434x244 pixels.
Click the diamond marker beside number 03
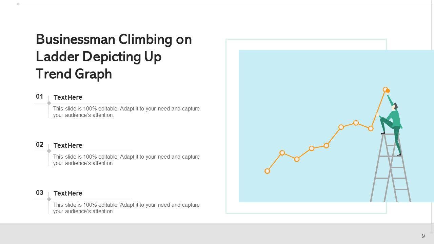(49, 199)
